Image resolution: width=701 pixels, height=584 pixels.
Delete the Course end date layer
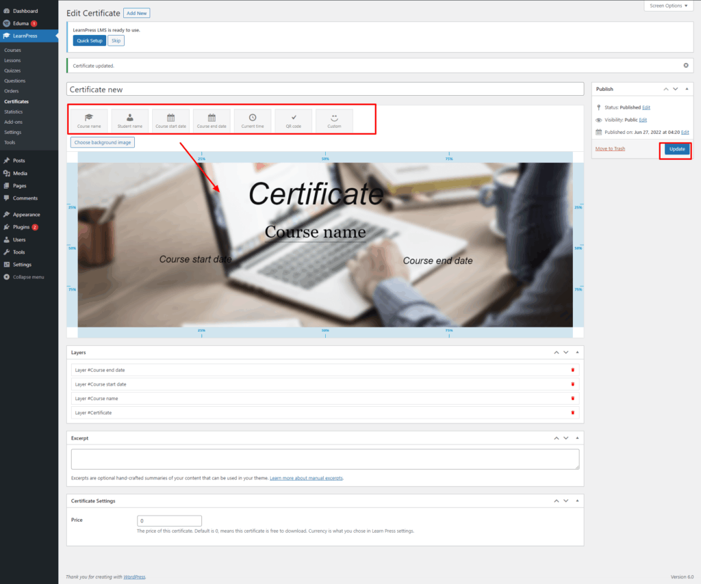(573, 370)
